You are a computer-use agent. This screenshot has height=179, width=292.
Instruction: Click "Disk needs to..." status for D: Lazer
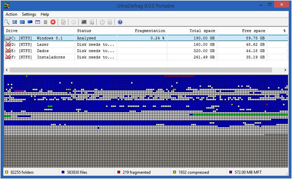[95, 44]
